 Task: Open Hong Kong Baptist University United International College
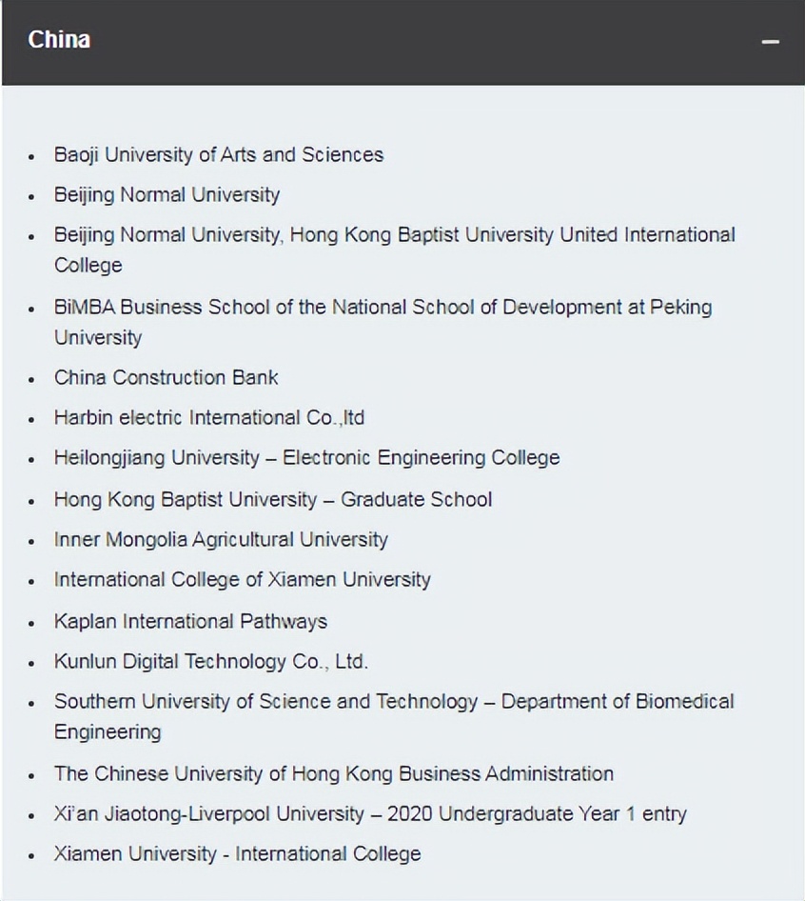click(x=394, y=235)
